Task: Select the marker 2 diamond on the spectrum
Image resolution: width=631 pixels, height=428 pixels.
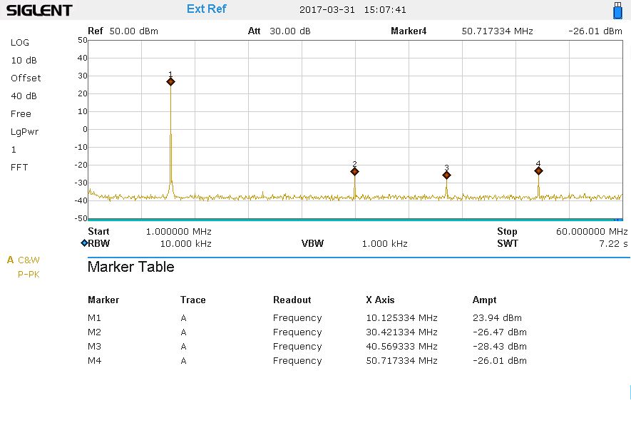Action: 354,171
